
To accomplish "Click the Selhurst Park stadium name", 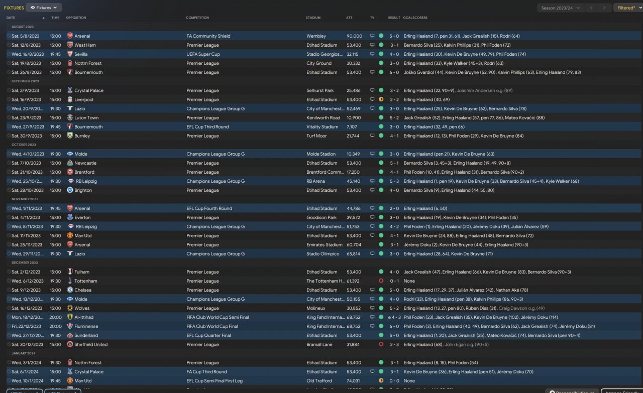I will pyautogui.click(x=320, y=90).
